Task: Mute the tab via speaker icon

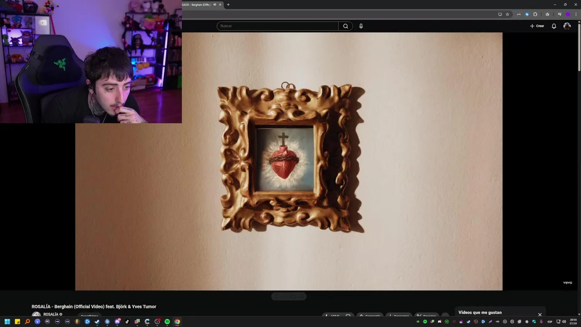Action: pos(215,5)
